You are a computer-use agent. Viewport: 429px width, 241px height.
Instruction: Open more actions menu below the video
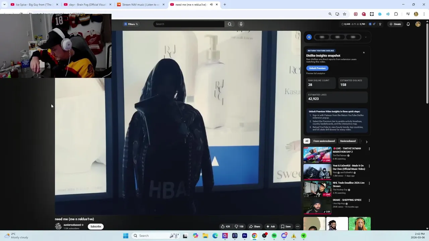coord(297,227)
